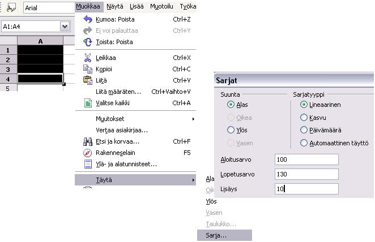Click the Kopioi copy icon
This screenshot has height=242, width=375.
click(88, 69)
